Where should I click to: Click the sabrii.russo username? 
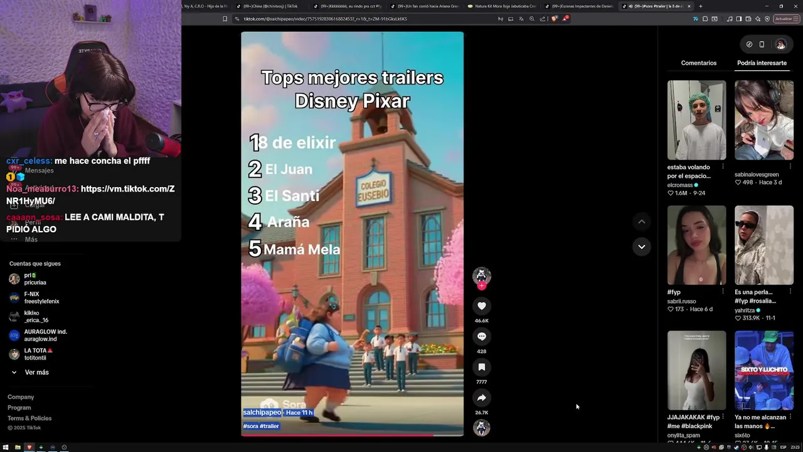tap(681, 301)
